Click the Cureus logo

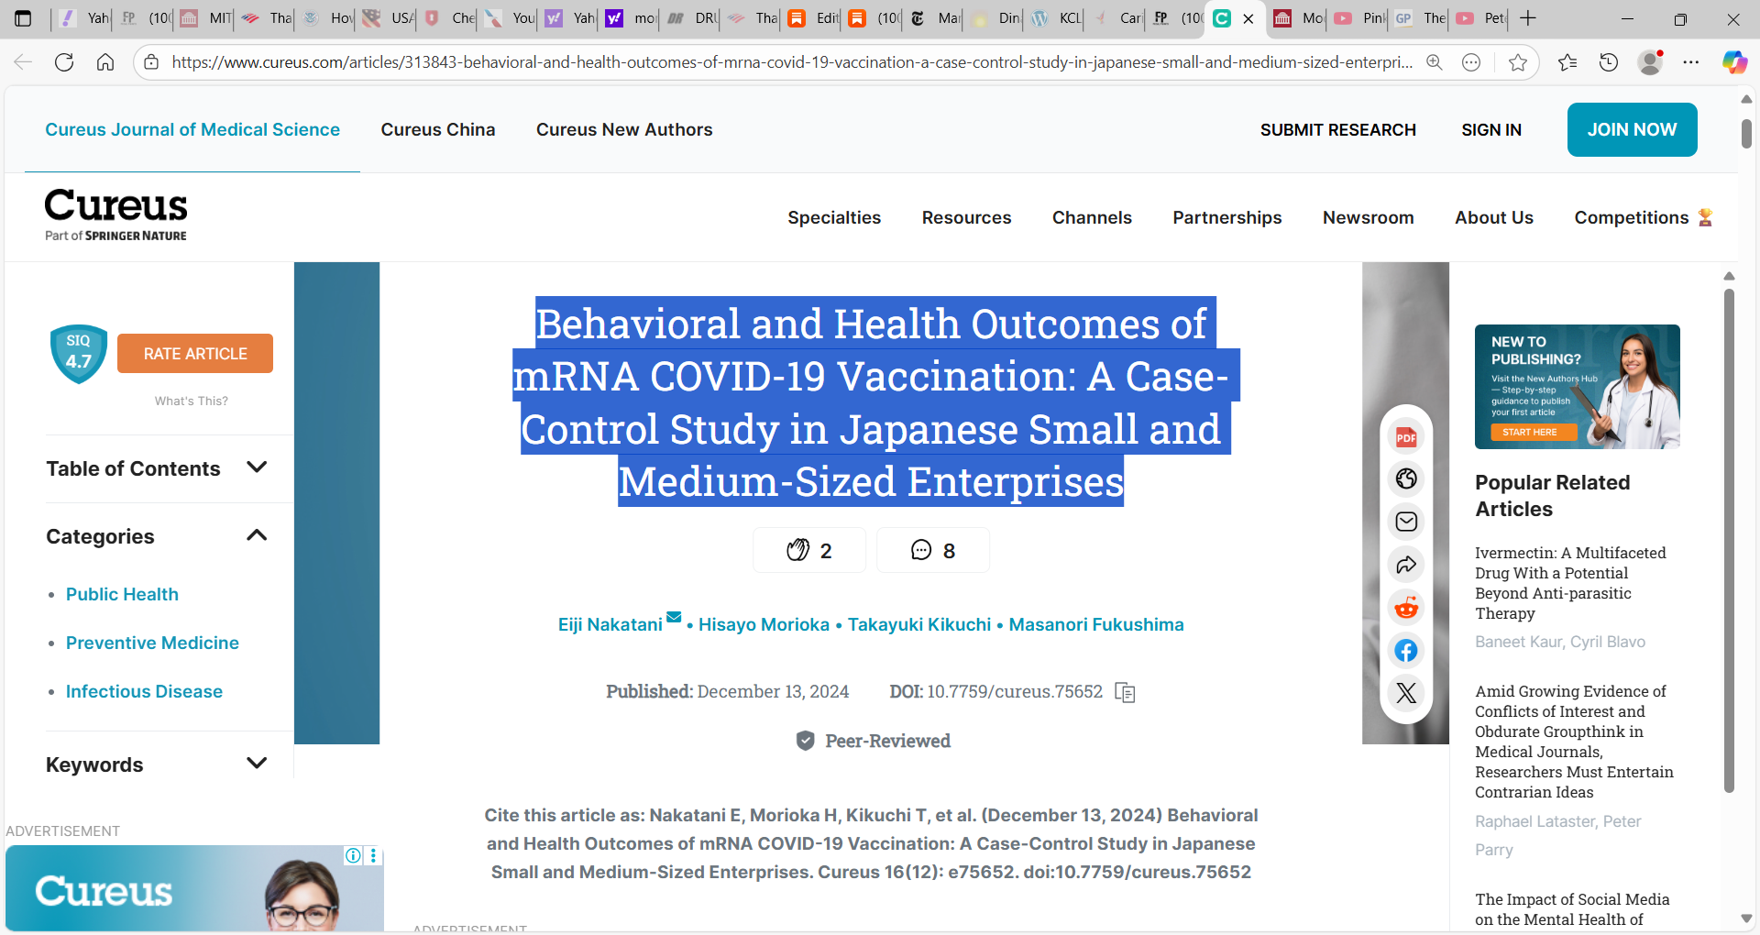point(115,215)
